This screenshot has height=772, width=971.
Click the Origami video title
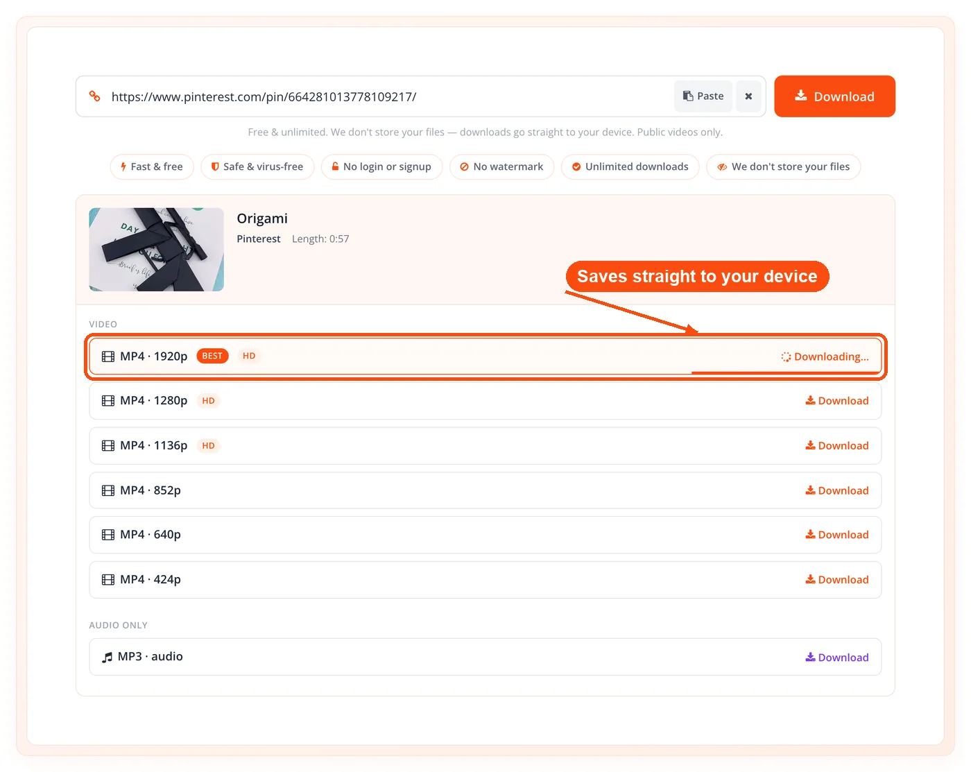(x=262, y=218)
